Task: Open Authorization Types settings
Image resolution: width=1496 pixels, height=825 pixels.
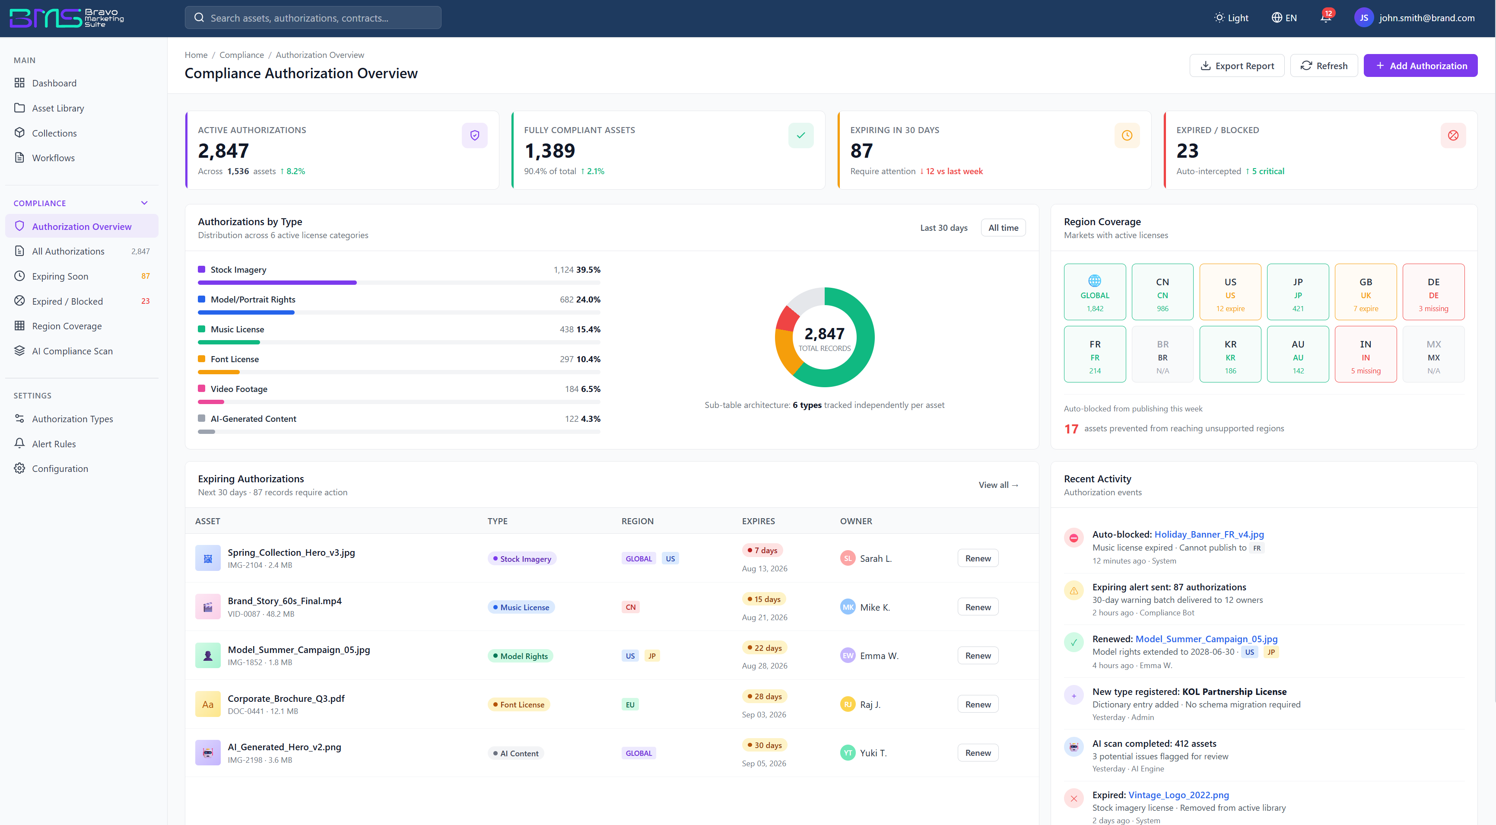Action: [x=82, y=419]
